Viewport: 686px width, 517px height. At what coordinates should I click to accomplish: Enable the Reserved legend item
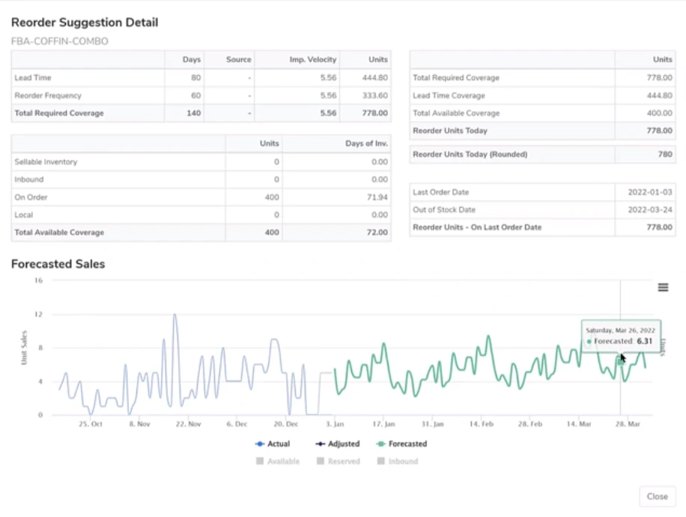(338, 462)
